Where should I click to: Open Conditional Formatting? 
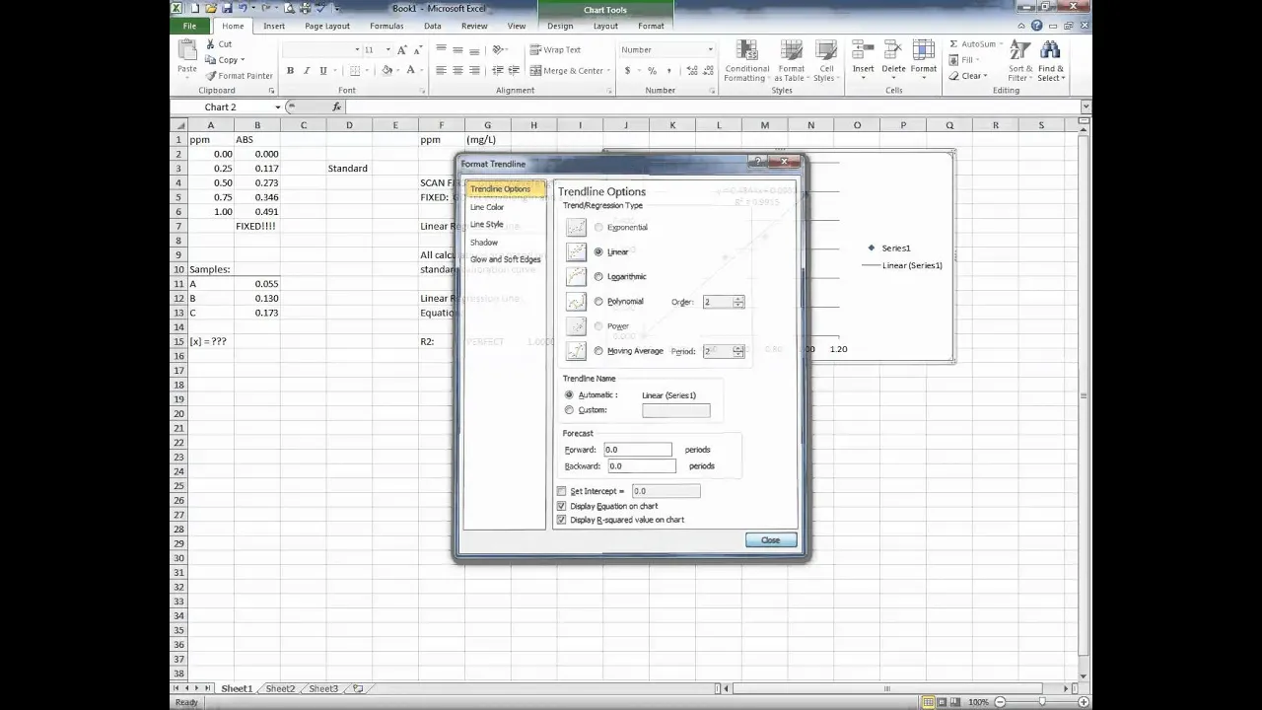(746, 61)
